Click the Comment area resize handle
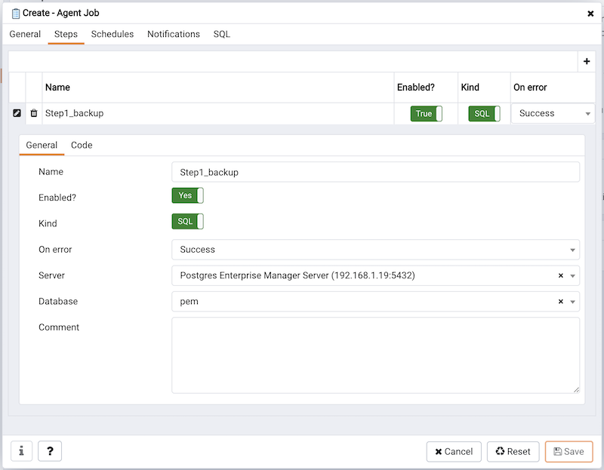 coord(576,390)
